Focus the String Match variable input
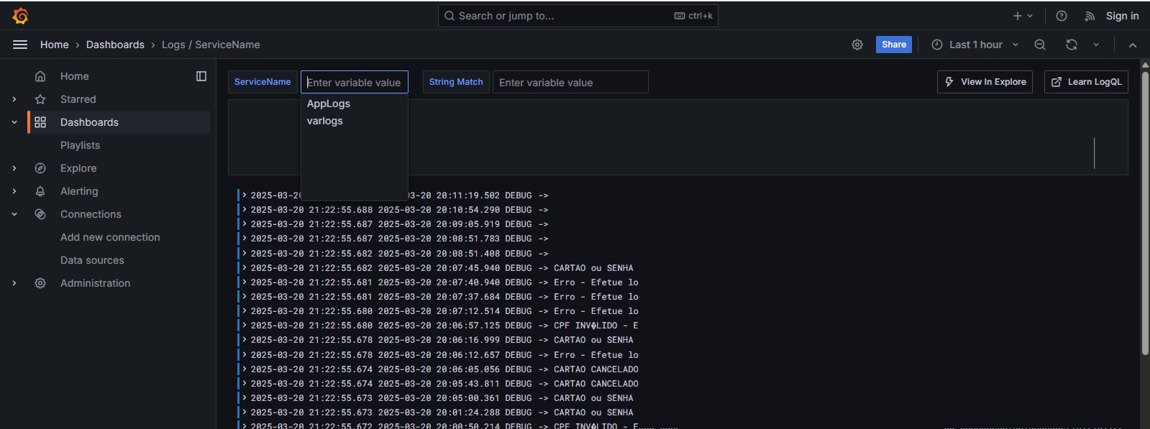 pos(570,82)
